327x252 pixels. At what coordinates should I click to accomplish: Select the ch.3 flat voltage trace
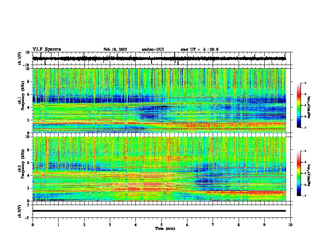pos(159,211)
